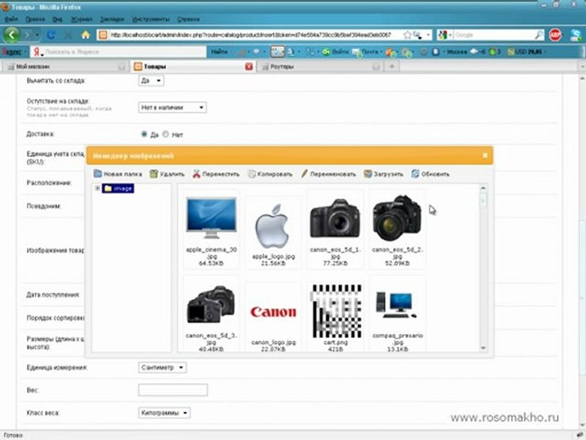Open the search engine selector dropdown

[445, 35]
